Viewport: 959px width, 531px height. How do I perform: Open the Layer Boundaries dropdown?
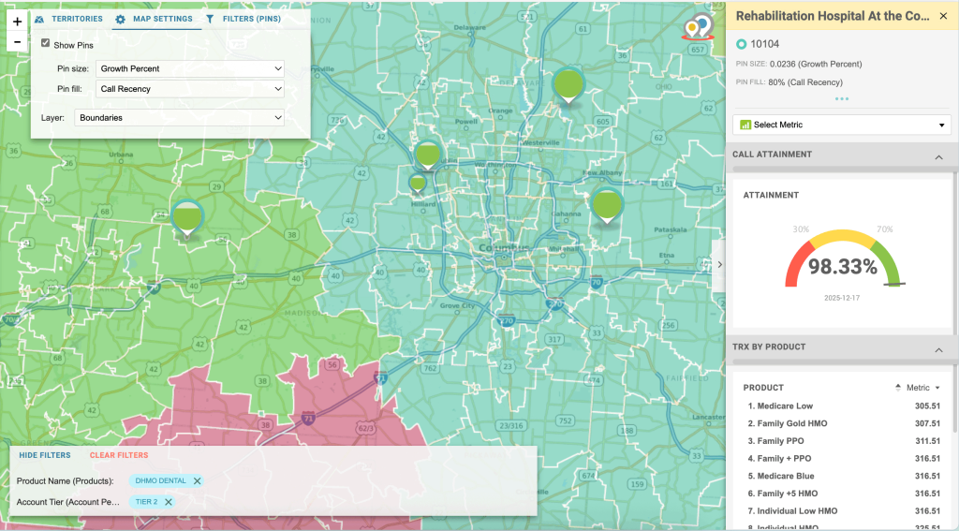pyautogui.click(x=180, y=118)
